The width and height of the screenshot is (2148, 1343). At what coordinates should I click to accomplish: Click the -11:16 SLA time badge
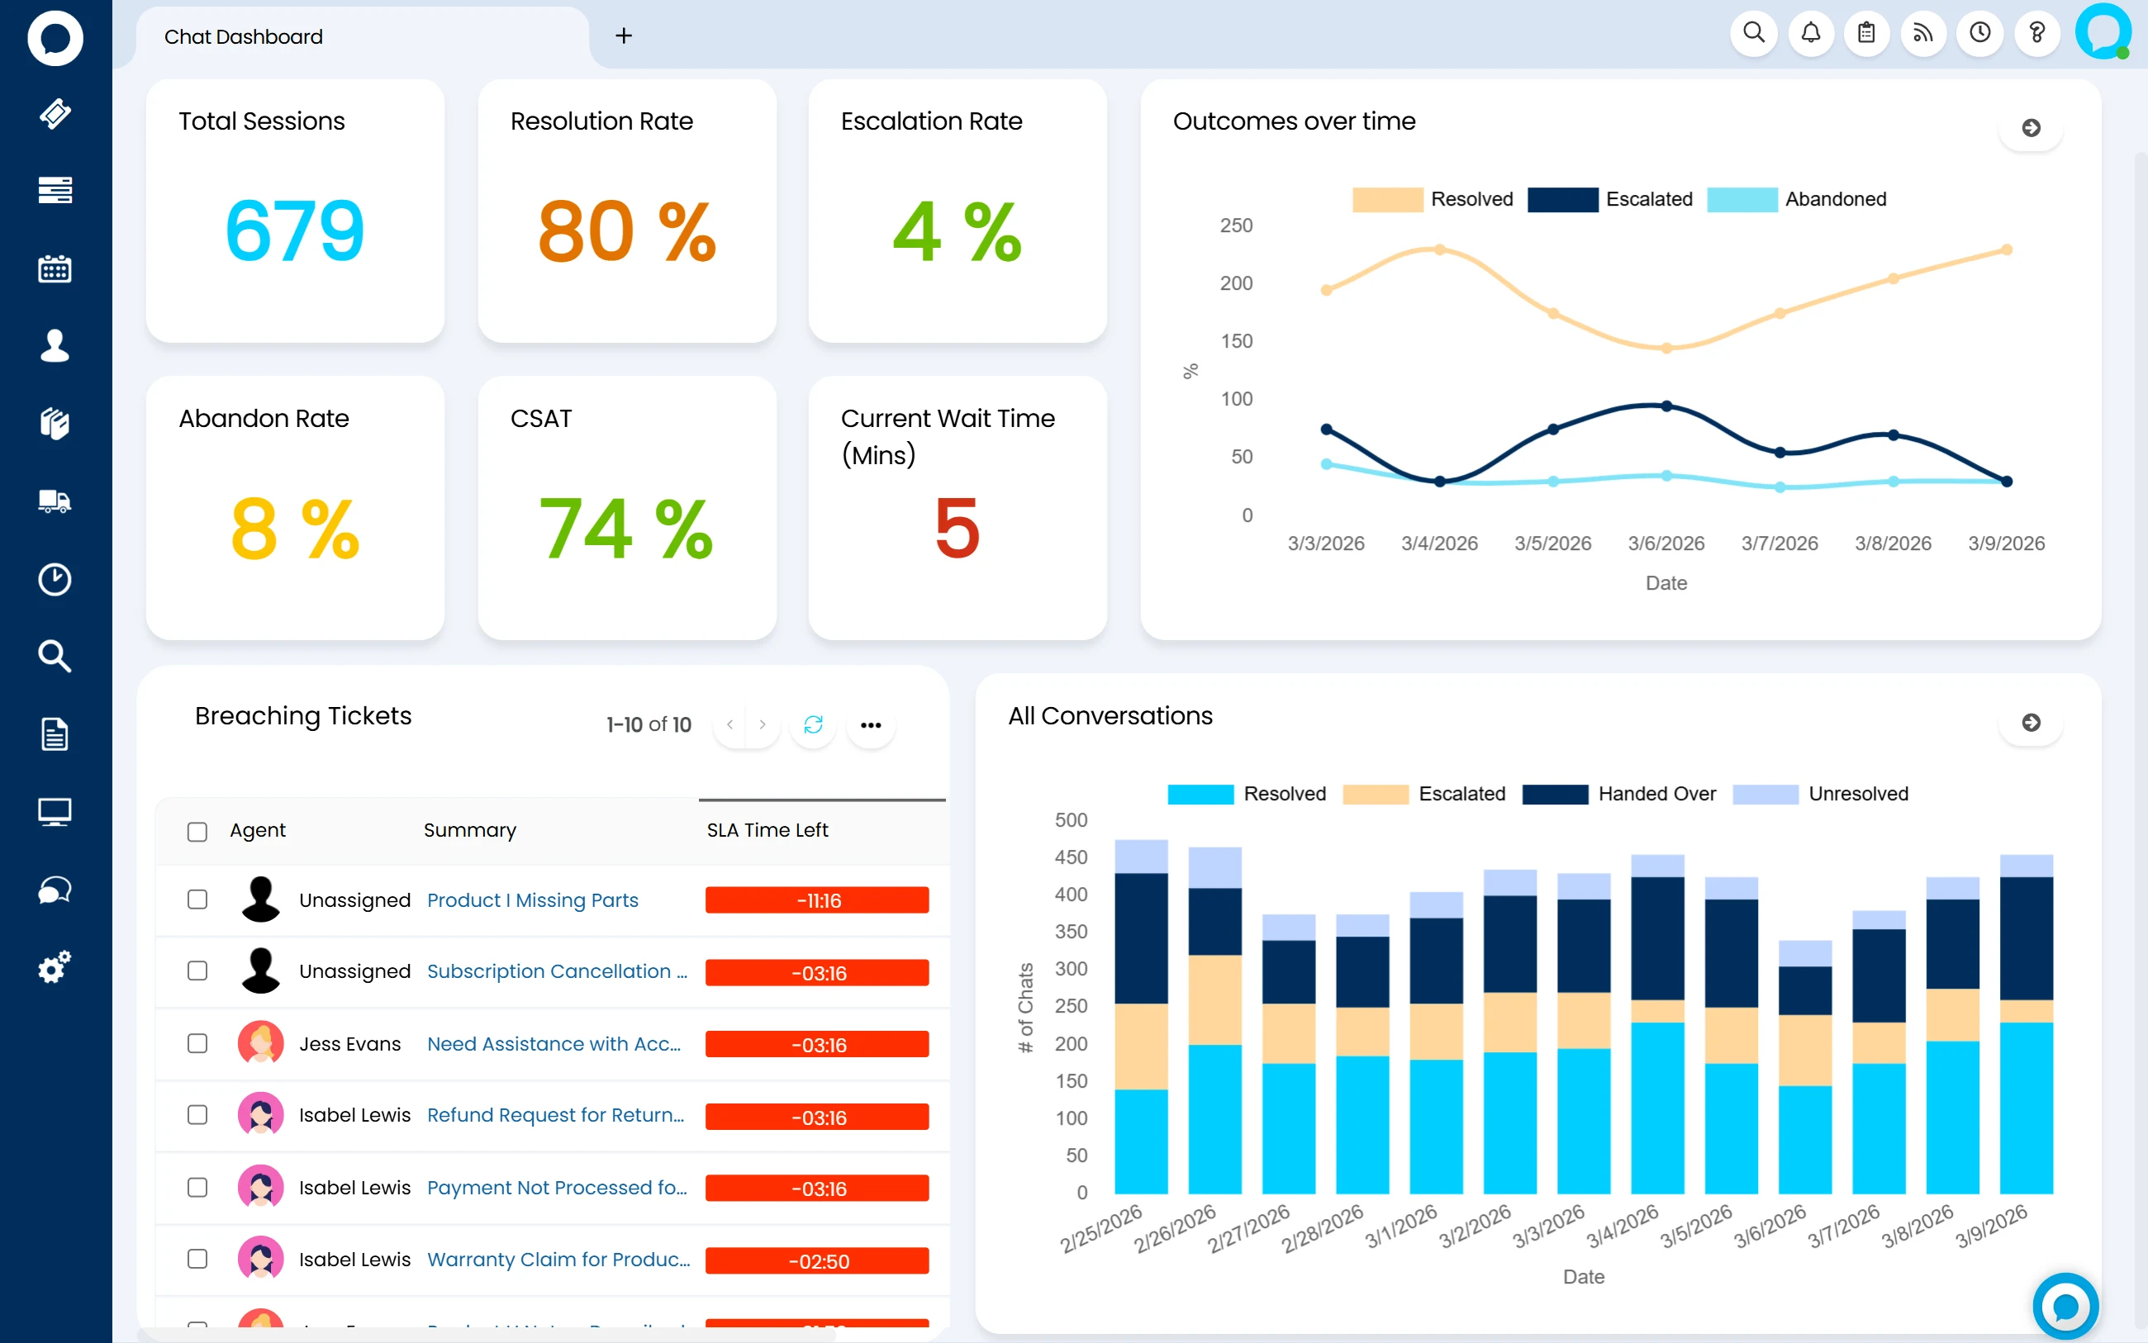click(x=816, y=899)
